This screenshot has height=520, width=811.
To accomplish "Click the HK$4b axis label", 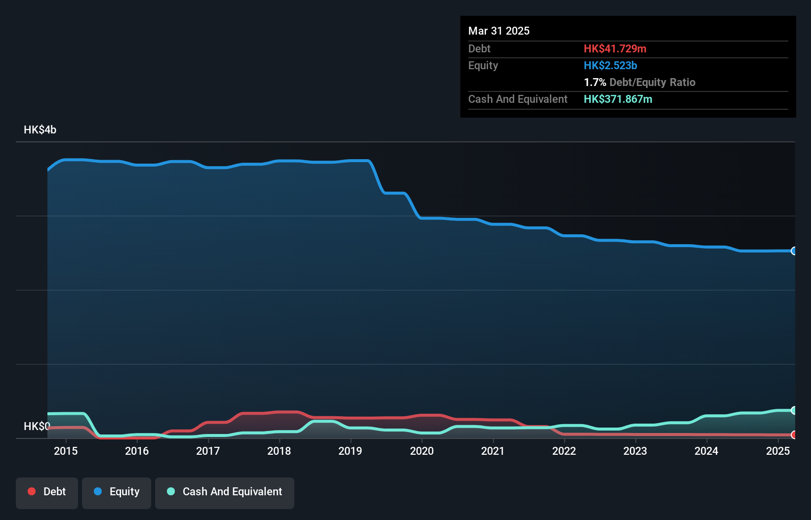I will point(40,130).
